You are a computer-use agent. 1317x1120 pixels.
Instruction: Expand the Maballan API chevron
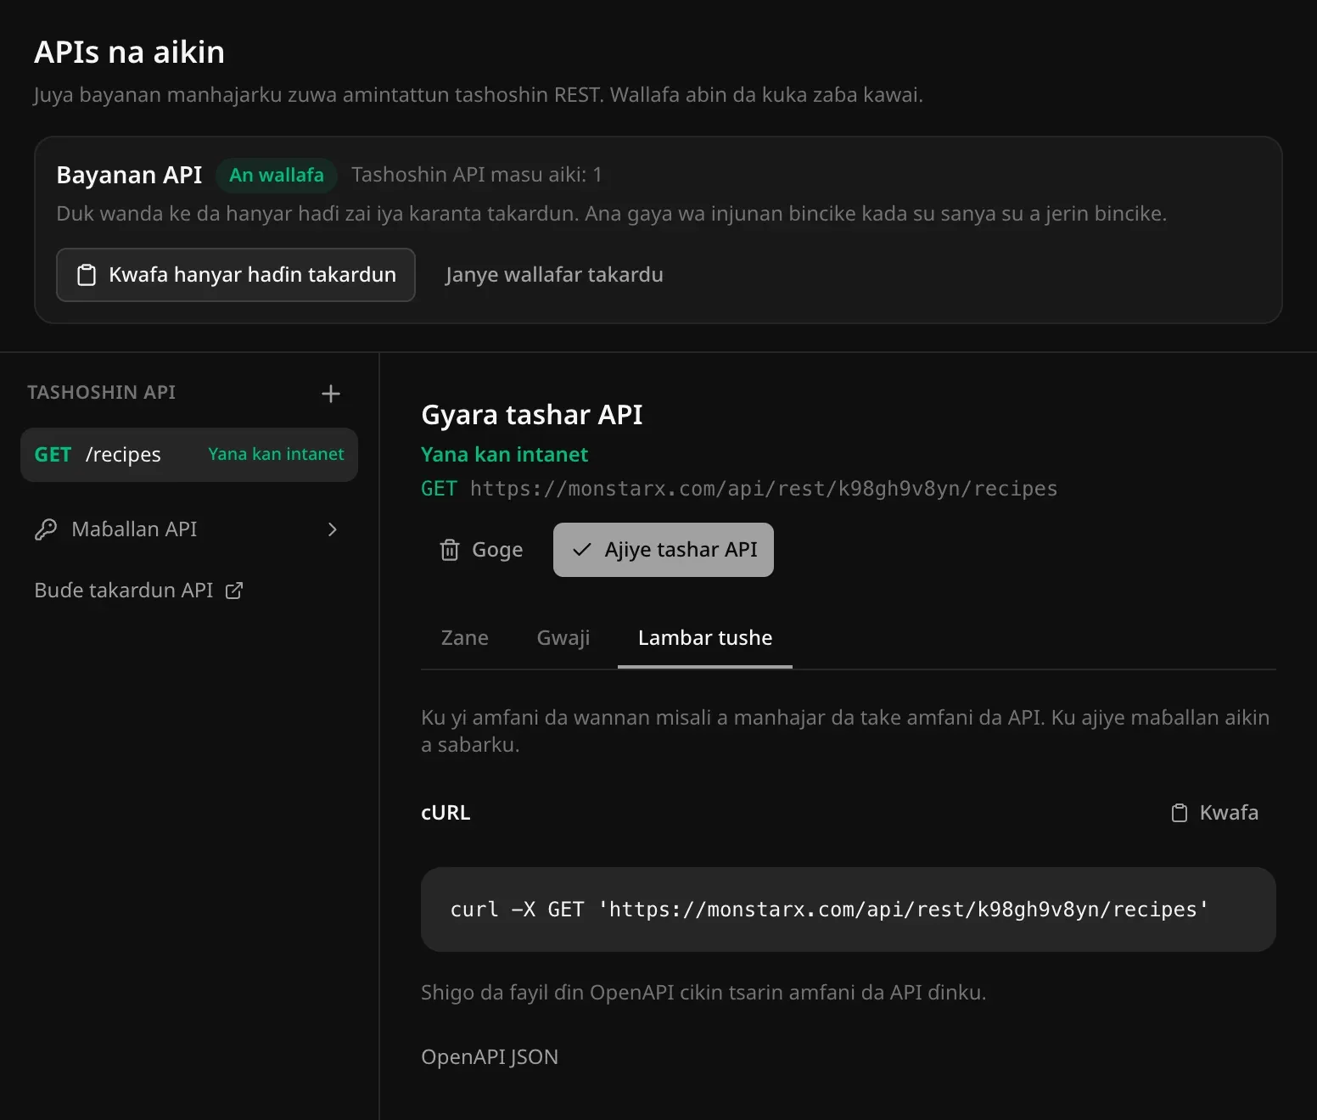(333, 529)
